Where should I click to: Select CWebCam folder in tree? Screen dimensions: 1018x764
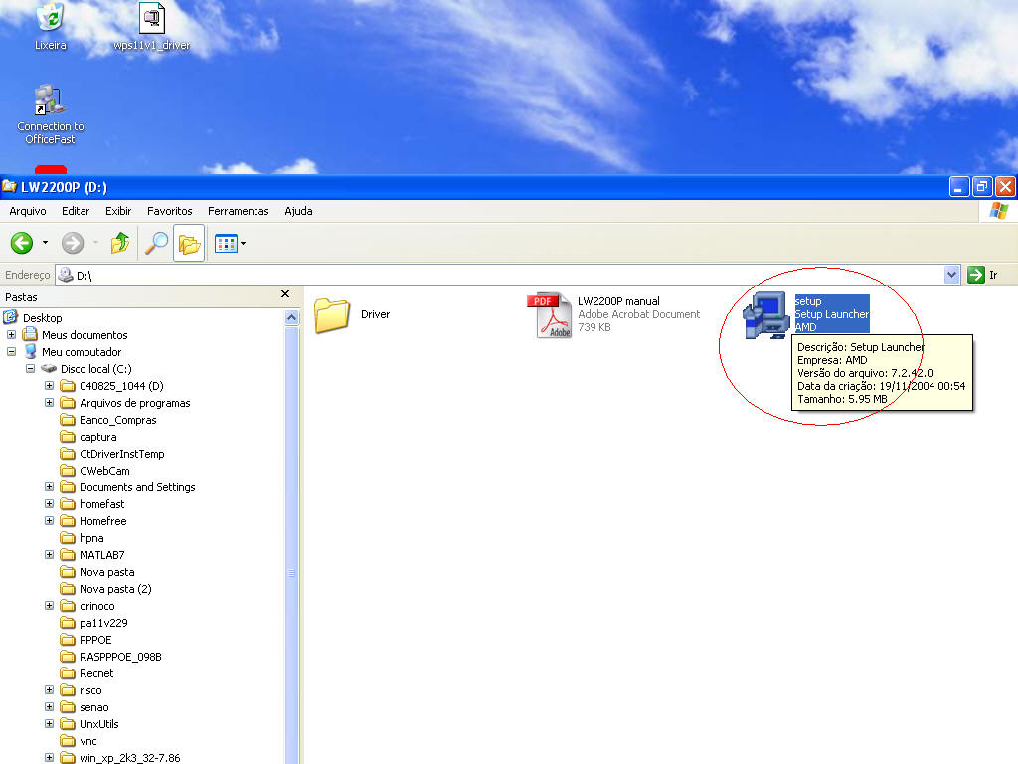tap(104, 471)
